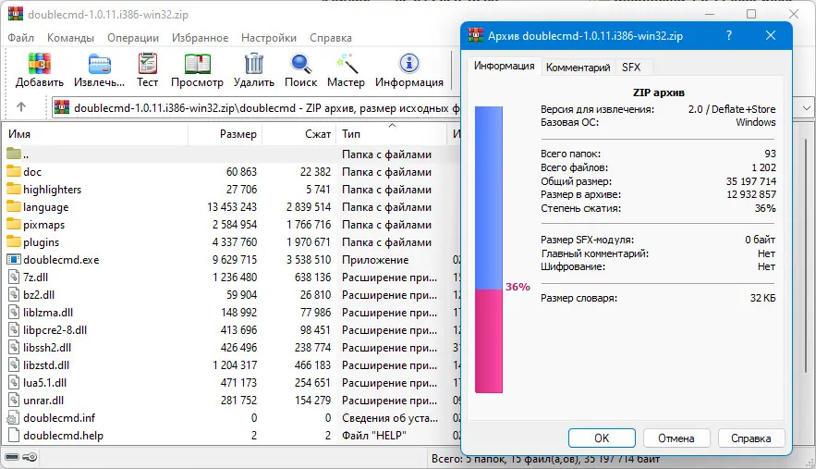Click the parent folder '..' icon
Screen dimensions: 816x469
[14, 154]
